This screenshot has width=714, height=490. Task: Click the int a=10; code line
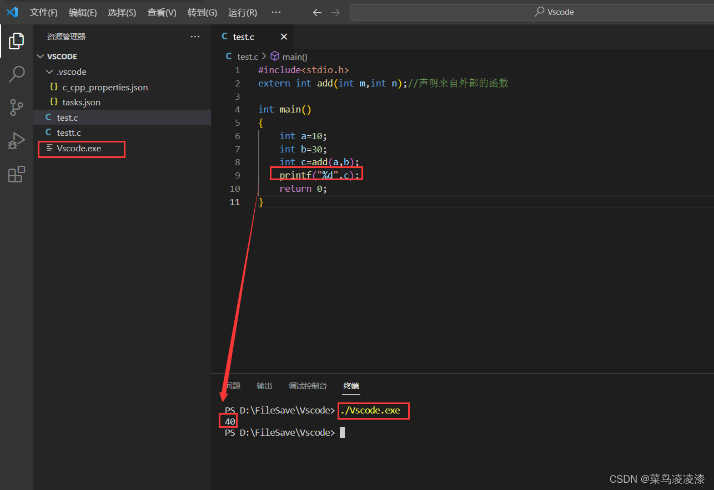coord(304,136)
